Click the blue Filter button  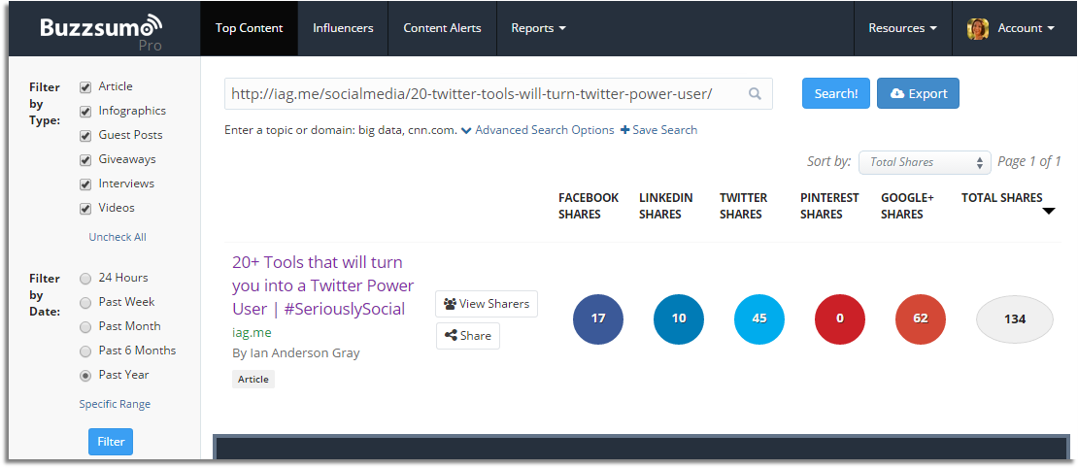pyautogui.click(x=111, y=442)
